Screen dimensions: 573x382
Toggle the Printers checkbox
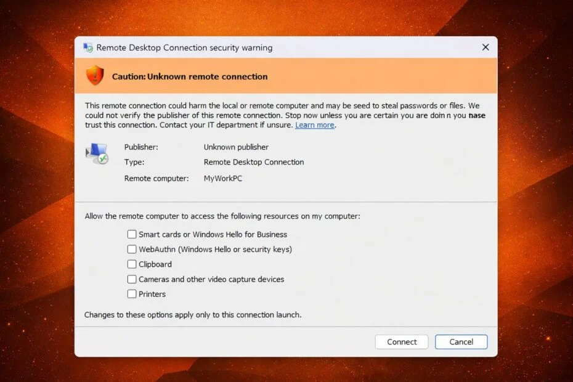pyautogui.click(x=132, y=294)
